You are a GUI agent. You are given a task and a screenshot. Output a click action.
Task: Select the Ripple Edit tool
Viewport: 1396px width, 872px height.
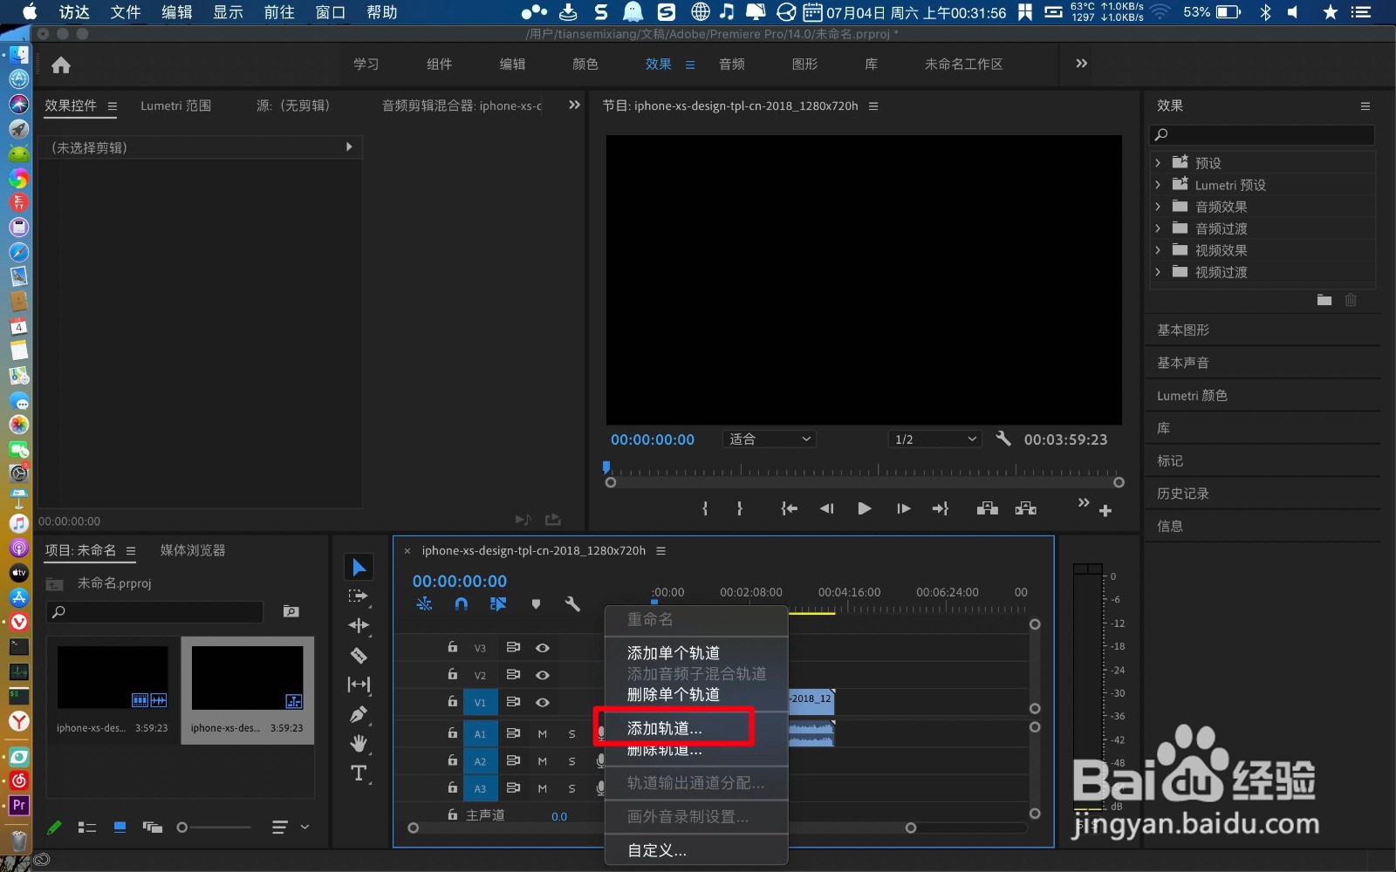(x=359, y=625)
